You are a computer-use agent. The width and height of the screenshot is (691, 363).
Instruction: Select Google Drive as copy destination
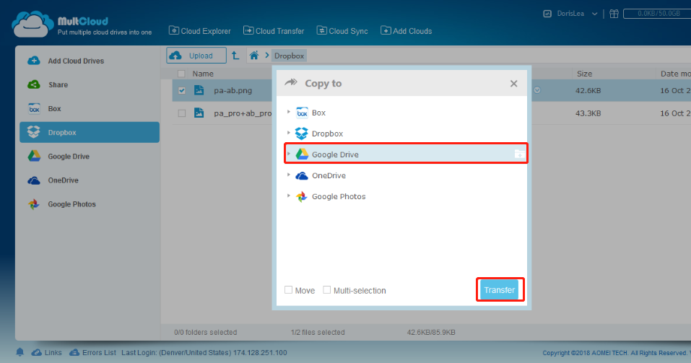tap(406, 154)
